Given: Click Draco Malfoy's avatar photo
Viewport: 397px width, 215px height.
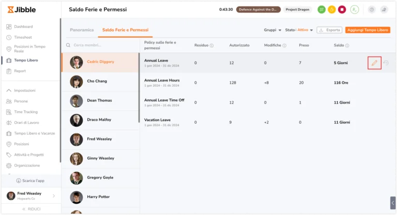Looking at the screenshot, I should pos(76,120).
